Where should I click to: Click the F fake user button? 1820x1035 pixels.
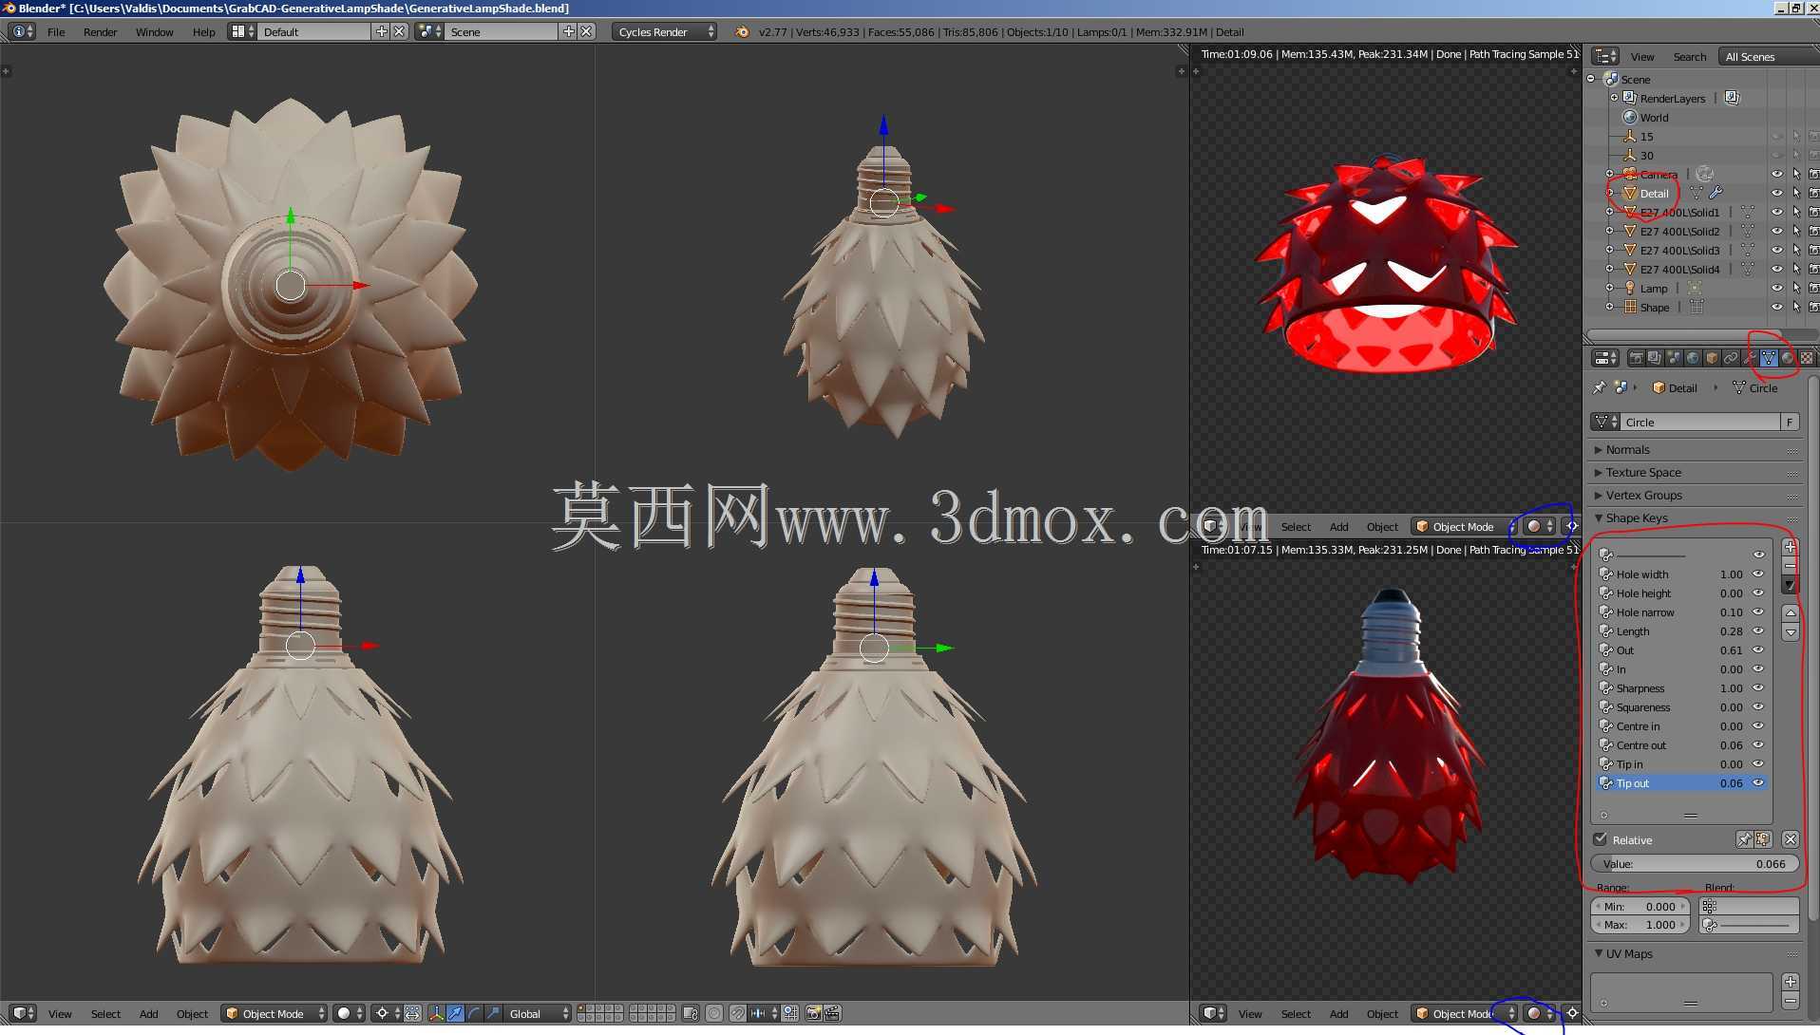coord(1790,422)
